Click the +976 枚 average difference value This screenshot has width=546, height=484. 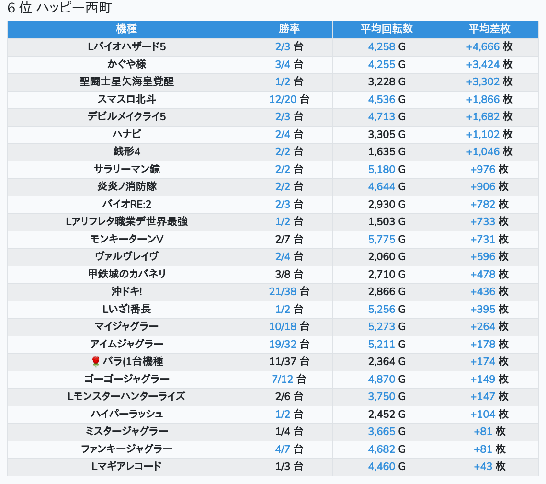[x=489, y=169]
